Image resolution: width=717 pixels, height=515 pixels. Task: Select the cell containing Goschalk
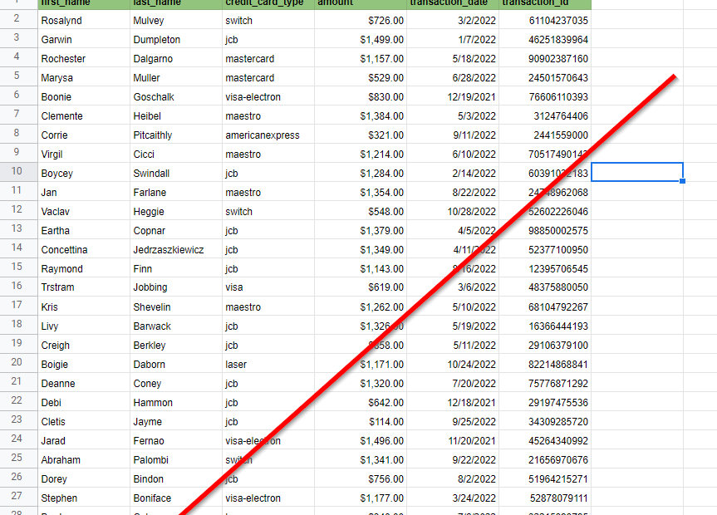point(176,96)
